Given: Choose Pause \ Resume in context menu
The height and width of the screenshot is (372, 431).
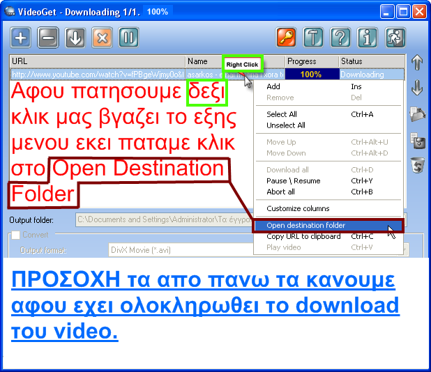Looking at the screenshot, I should coord(328,180).
